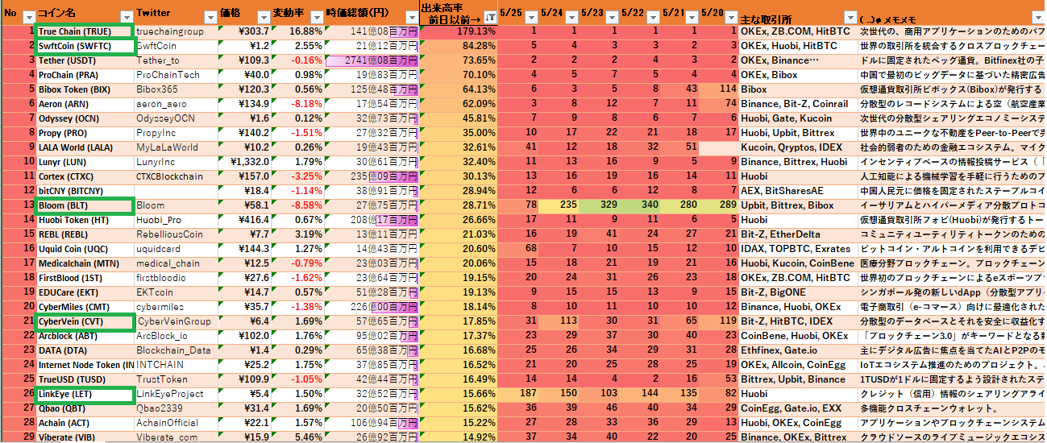
Task: Click the CyberVeinGroup Twitter handle
Action: (176, 321)
